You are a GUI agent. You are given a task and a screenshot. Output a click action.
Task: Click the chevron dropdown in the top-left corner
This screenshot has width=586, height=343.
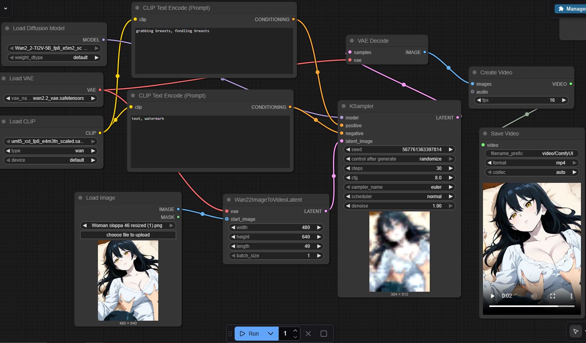(x=5, y=8)
